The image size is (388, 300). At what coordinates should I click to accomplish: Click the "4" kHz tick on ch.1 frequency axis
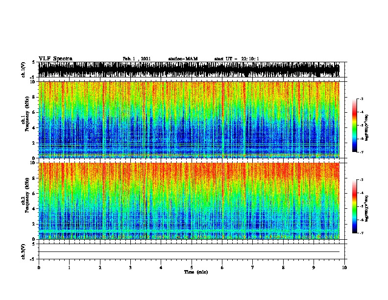click(x=34, y=128)
